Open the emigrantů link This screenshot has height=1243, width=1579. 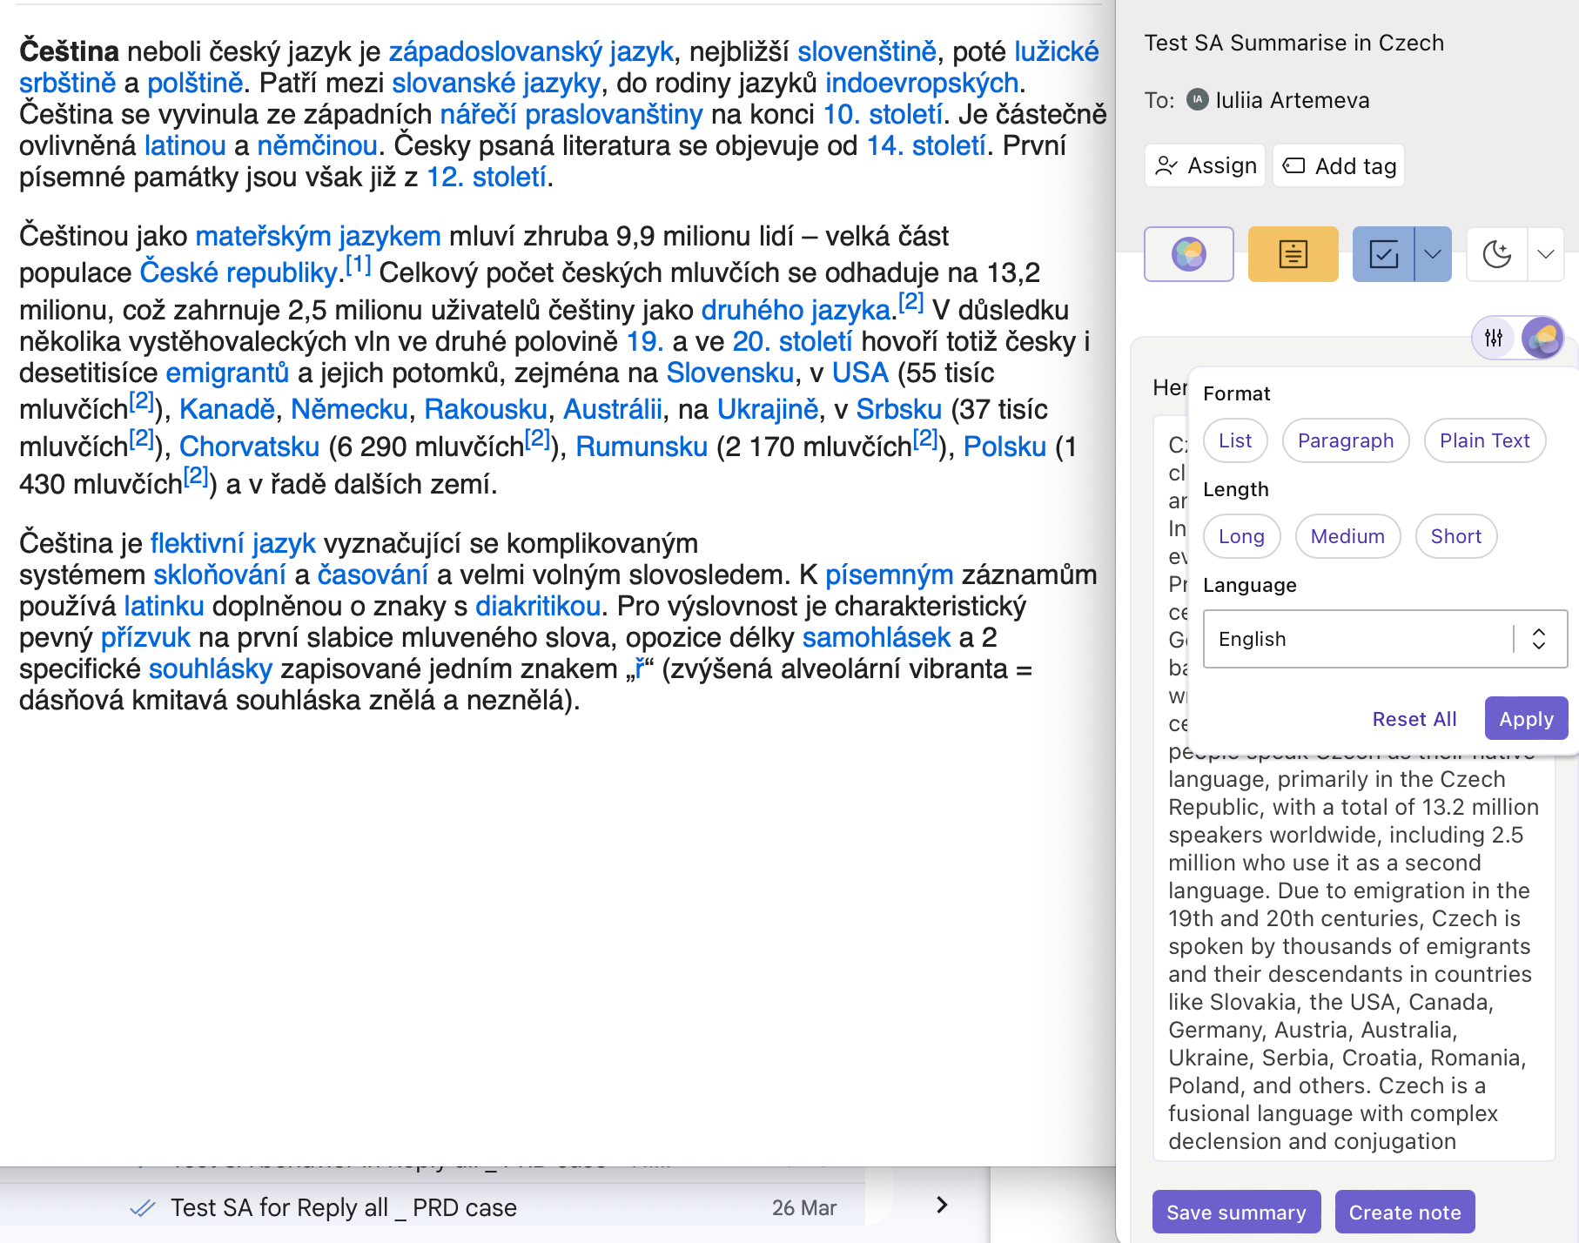pos(227,373)
